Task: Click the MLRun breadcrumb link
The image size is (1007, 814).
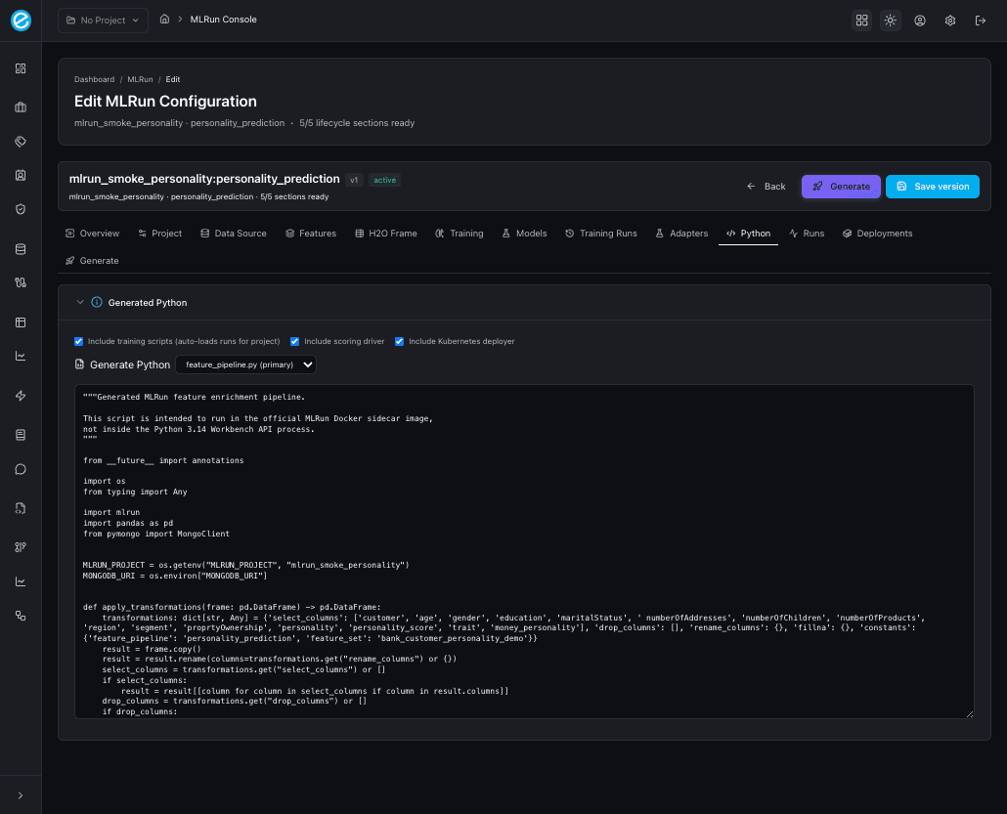Action: 140,79
